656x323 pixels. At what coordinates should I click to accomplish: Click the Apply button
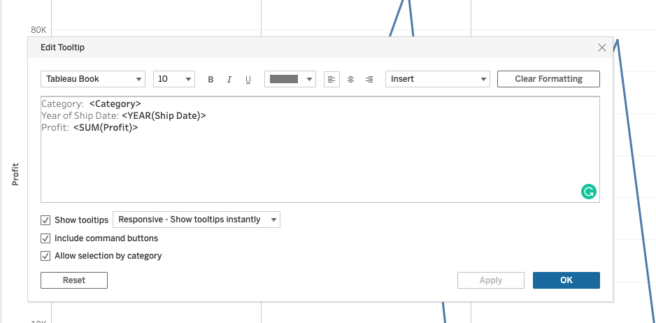[x=491, y=280]
